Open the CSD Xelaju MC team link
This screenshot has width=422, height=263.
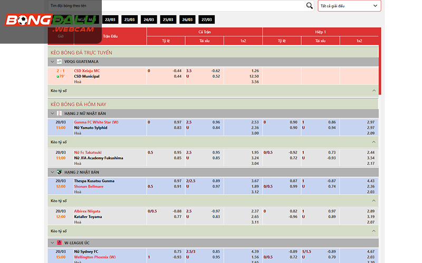tap(87, 70)
